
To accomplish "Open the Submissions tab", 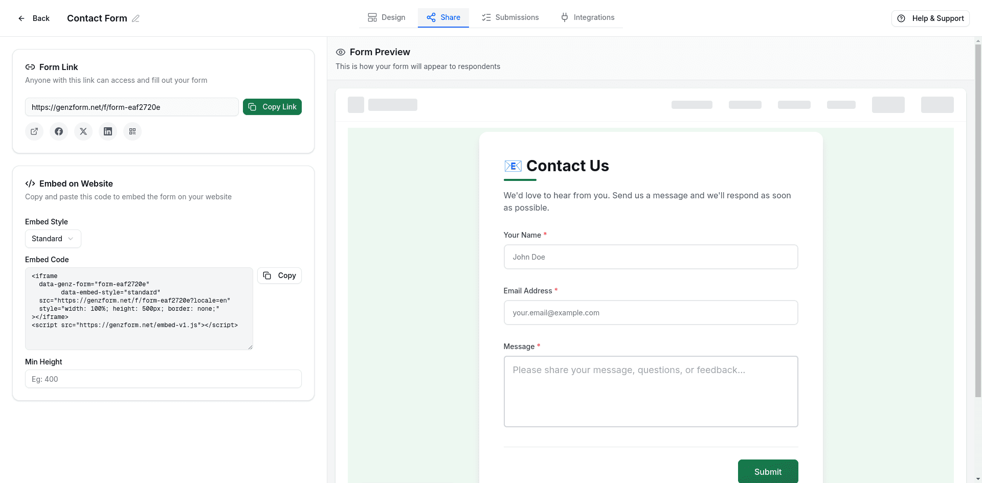I will (x=510, y=17).
